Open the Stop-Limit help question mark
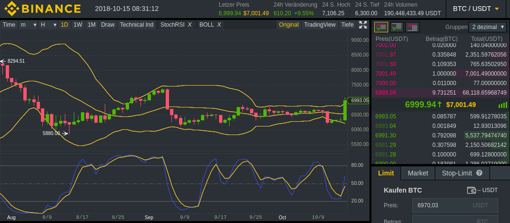This screenshot has width=510, height=223. pyautogui.click(x=479, y=173)
